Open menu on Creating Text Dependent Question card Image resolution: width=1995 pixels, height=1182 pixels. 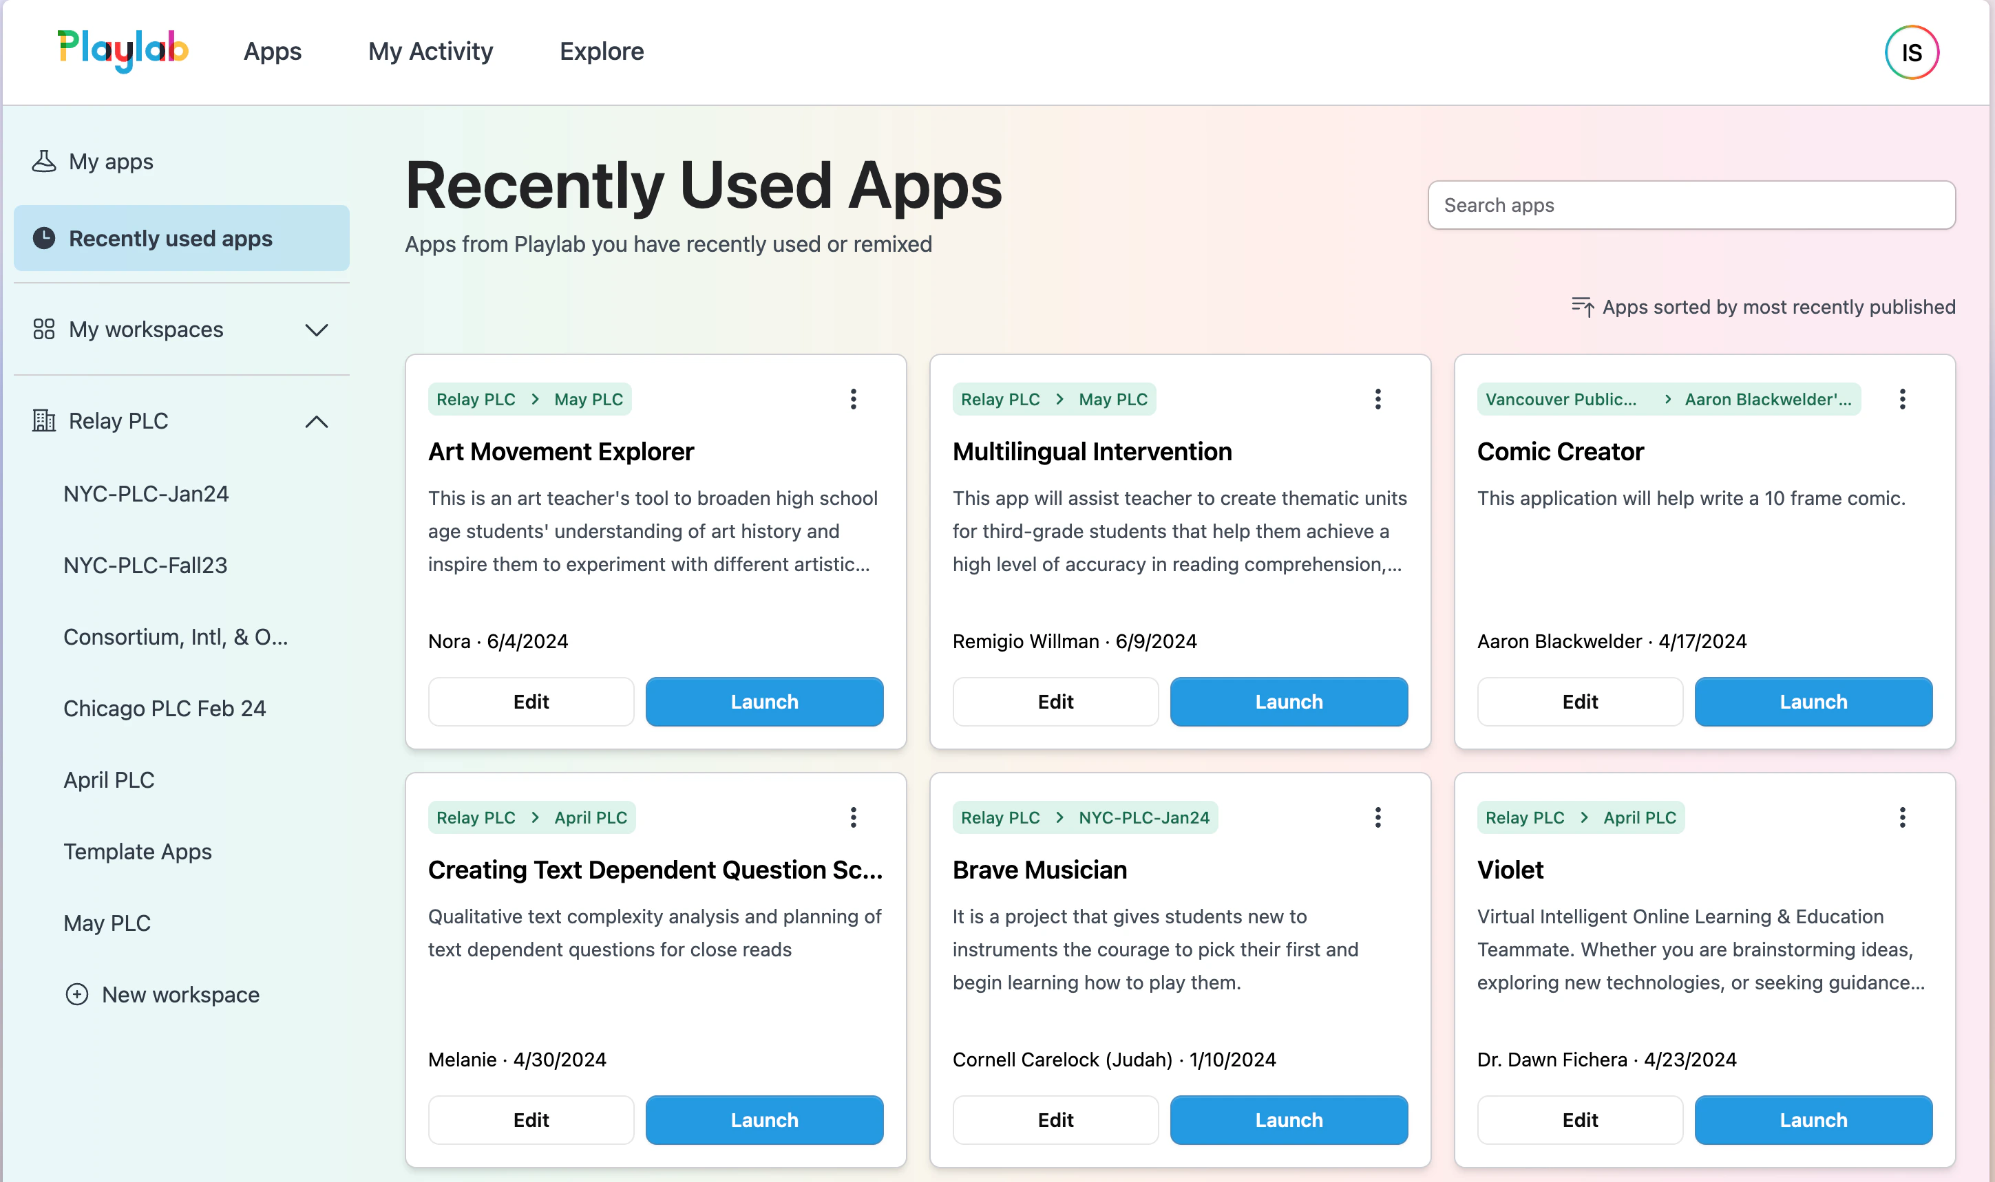point(852,817)
